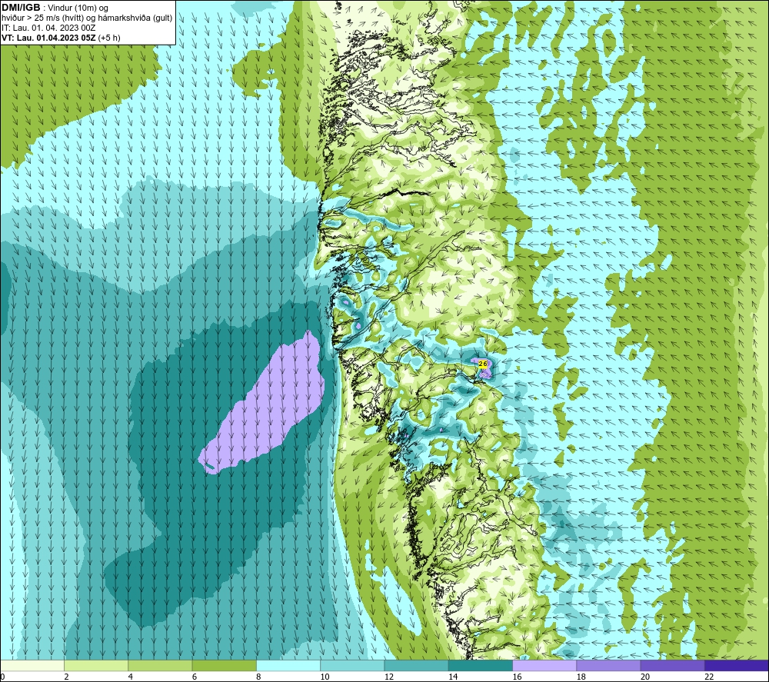
Task: Click the '20' label on the wind scale
Action: [645, 677]
